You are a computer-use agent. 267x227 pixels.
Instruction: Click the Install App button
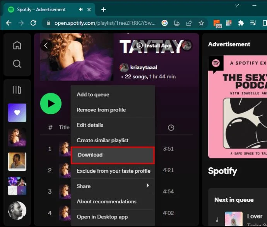tap(154, 45)
